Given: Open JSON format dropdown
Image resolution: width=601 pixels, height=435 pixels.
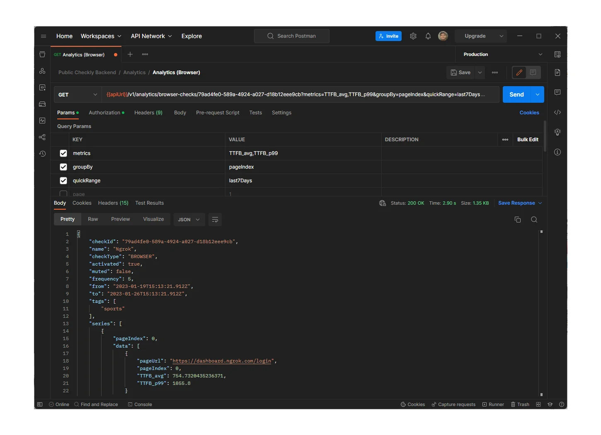Looking at the screenshot, I should [189, 220].
